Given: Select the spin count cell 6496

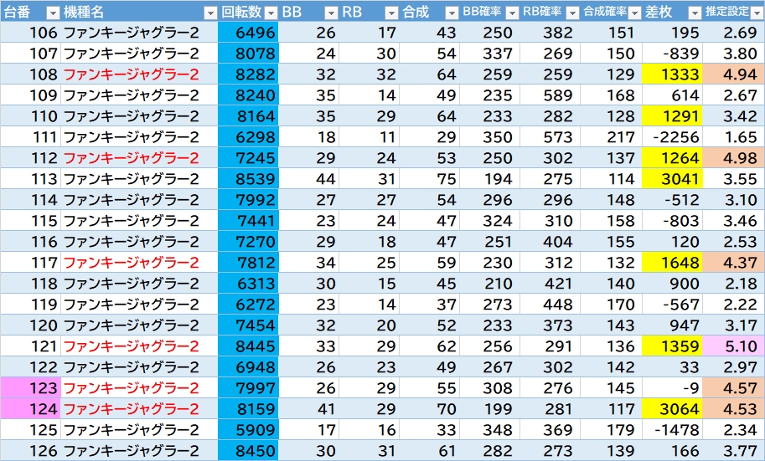Looking at the screenshot, I should click(x=248, y=33).
